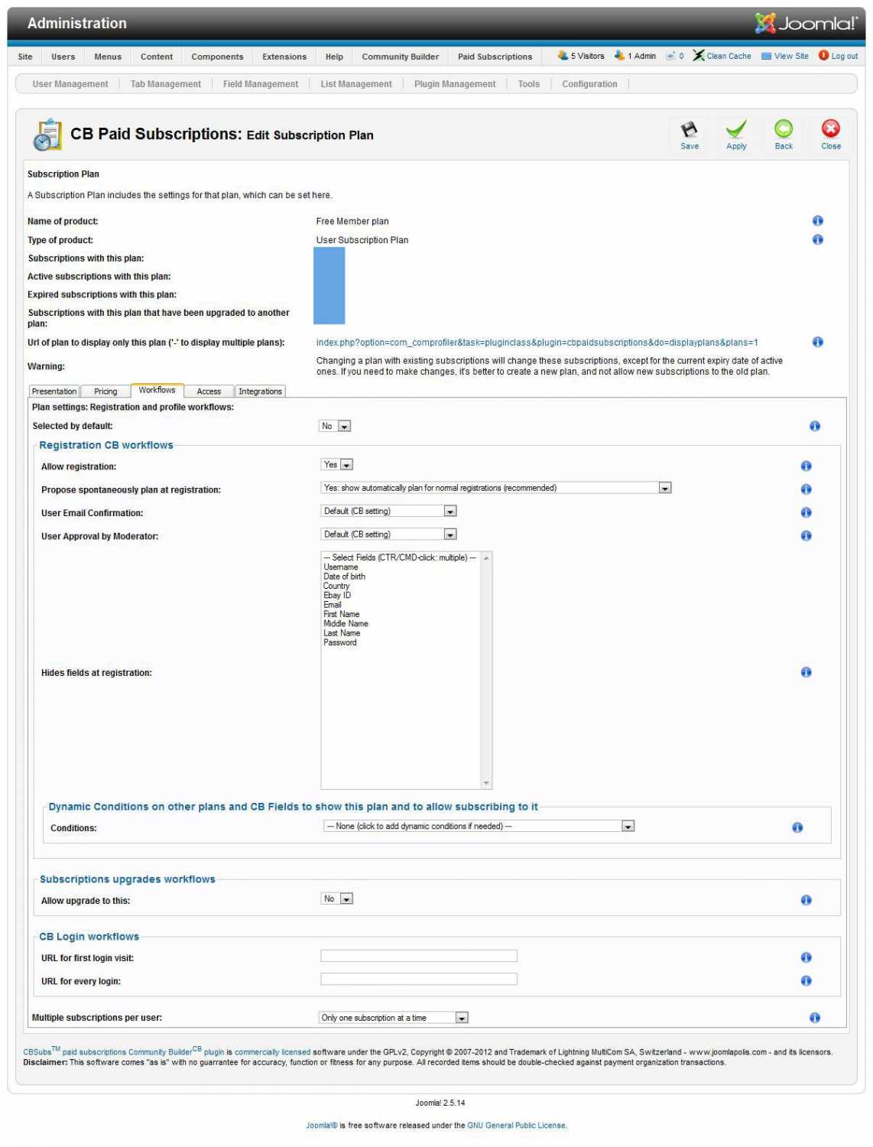Viewport: 873px width, 1147px height.
Task: Open info icon for URL for first login visit
Action: pyautogui.click(x=806, y=957)
